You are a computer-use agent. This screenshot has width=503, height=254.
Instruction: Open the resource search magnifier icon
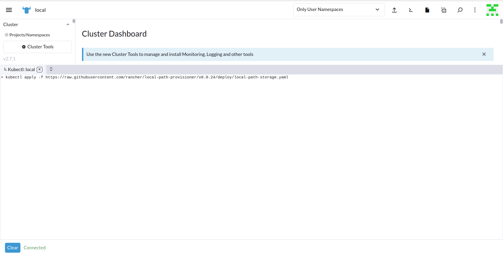(x=460, y=10)
